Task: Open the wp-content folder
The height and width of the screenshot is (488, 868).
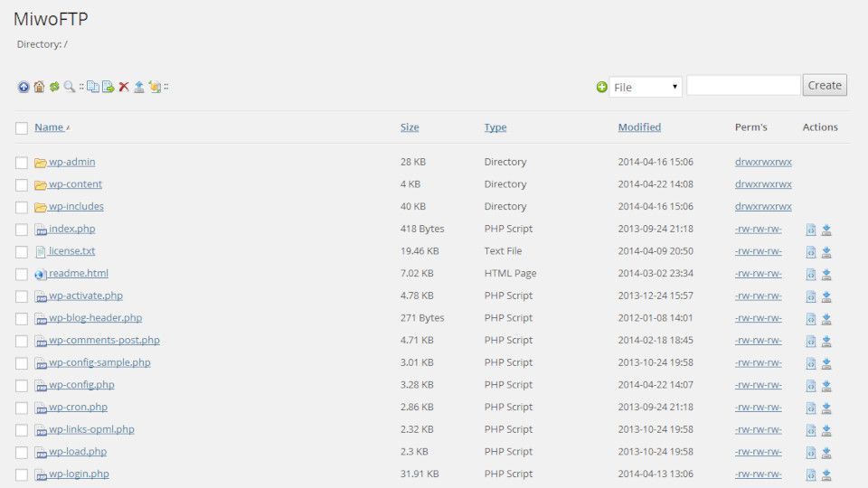Action: click(x=75, y=183)
